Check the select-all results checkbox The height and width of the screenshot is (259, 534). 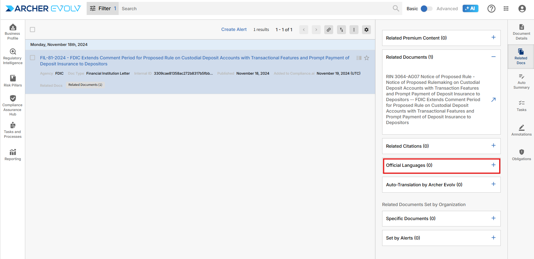(32, 30)
